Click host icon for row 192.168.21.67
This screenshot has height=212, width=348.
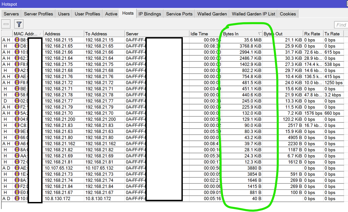(17, 192)
